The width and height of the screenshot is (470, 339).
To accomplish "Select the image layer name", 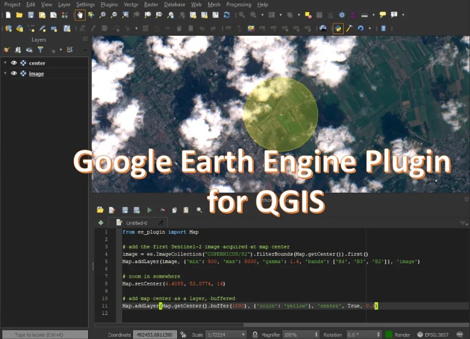I will pos(36,73).
